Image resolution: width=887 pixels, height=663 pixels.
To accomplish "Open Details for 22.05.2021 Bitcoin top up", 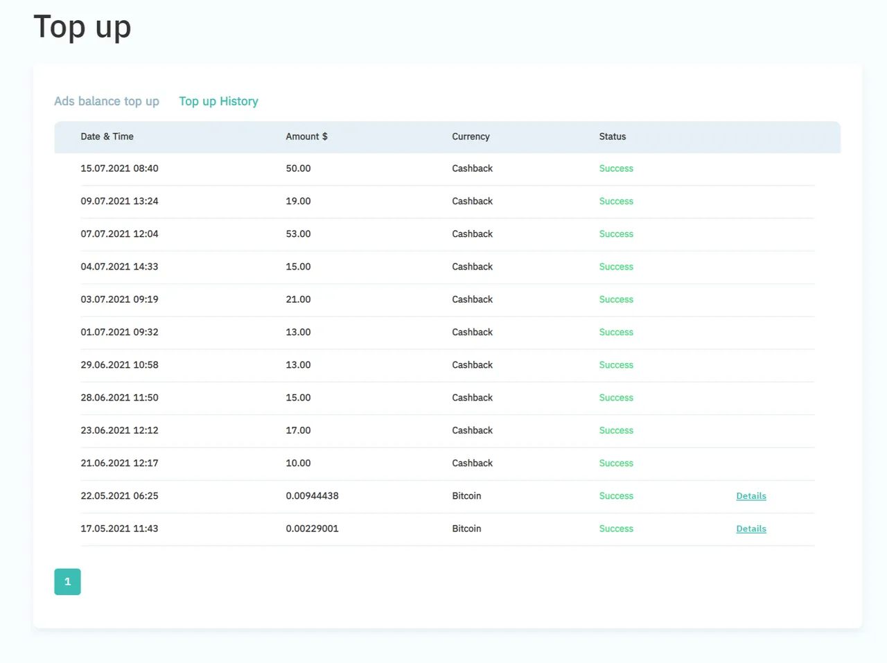I will click(x=751, y=496).
